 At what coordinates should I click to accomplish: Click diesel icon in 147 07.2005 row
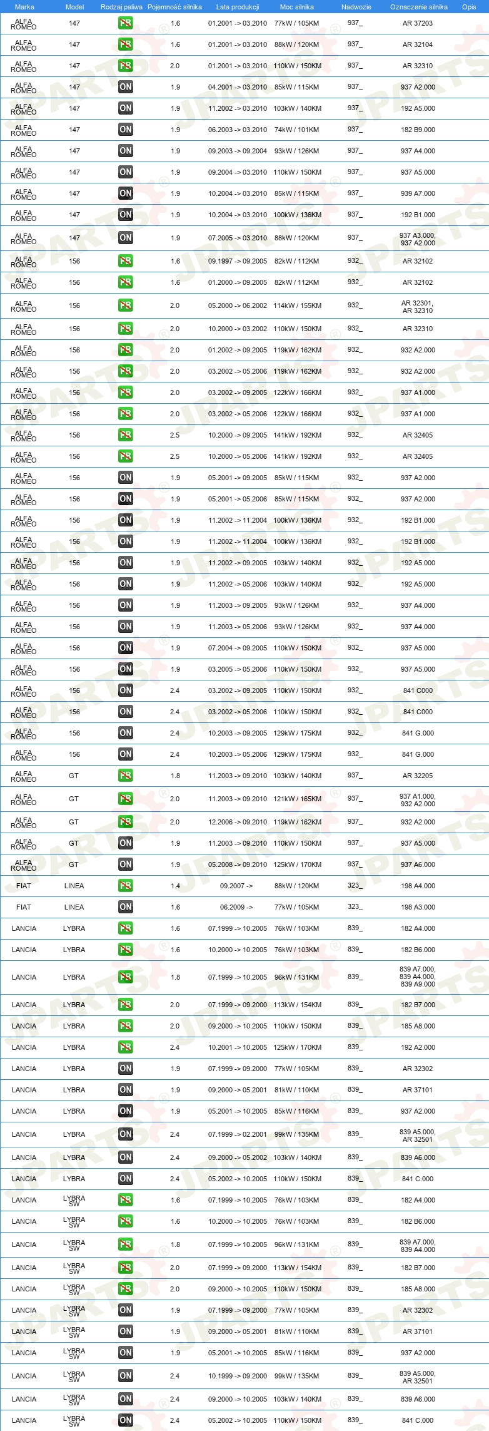[x=126, y=238]
